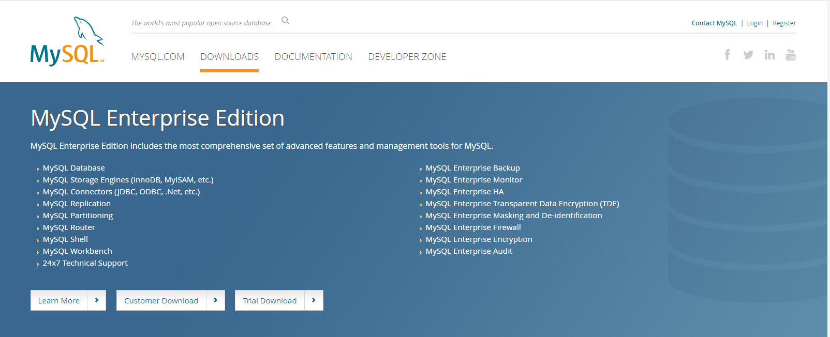Image resolution: width=830 pixels, height=337 pixels.
Task: Go to MYSQL.COM nav item
Action: coord(158,57)
